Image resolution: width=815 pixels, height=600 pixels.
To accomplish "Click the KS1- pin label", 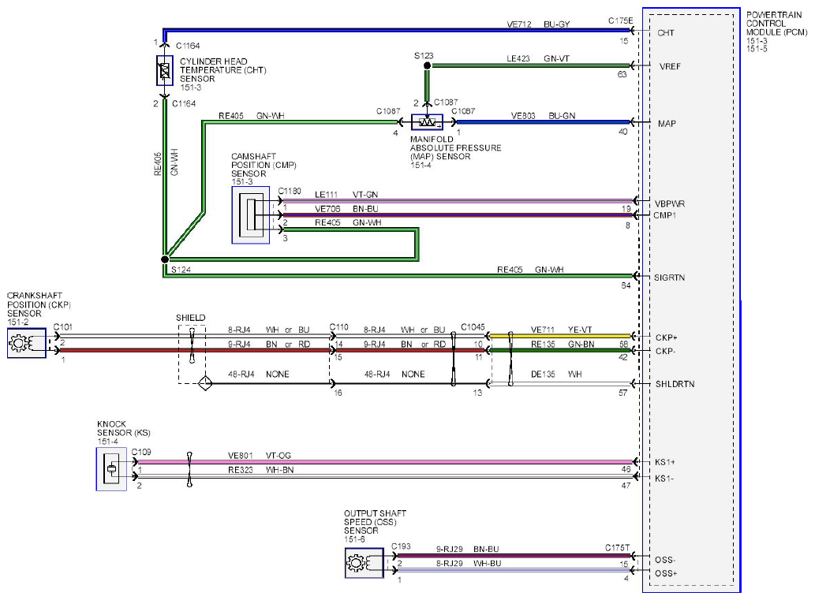I will [664, 479].
